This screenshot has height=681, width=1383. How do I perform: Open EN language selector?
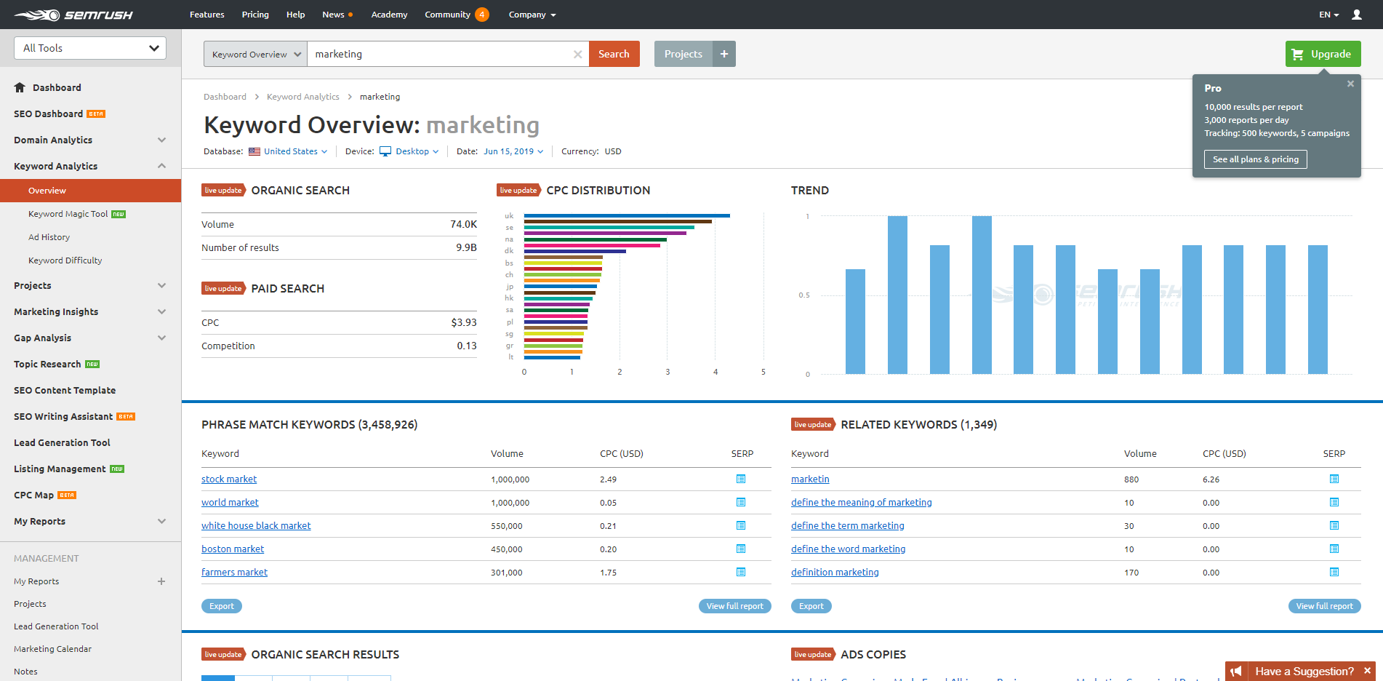pos(1328,15)
